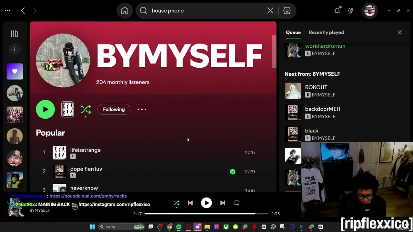Open Snipping Tool from the taskbar
The width and height of the screenshot is (413, 232).
[x=283, y=227]
